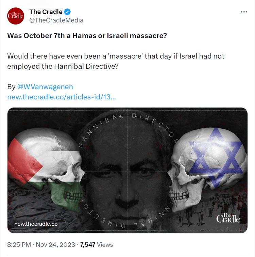Click the bold October 7th headline text
Screen dimensions: 255x257
point(87,36)
